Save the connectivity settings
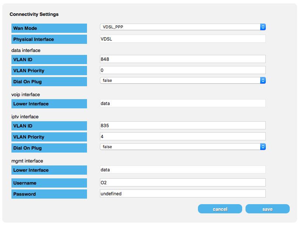 click(x=268, y=209)
